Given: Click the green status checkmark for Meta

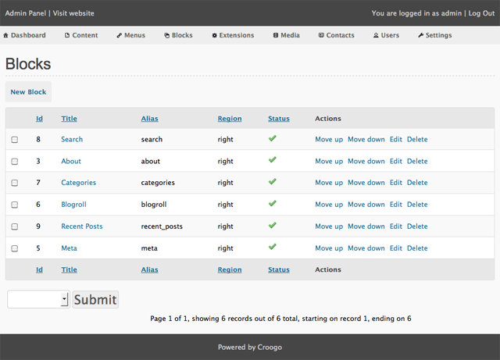Looking at the screenshot, I should [273, 247].
